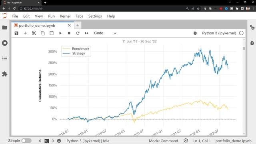Click the Cumulative Returns axis label
The height and width of the screenshot is (144, 256).
pos(40,86)
